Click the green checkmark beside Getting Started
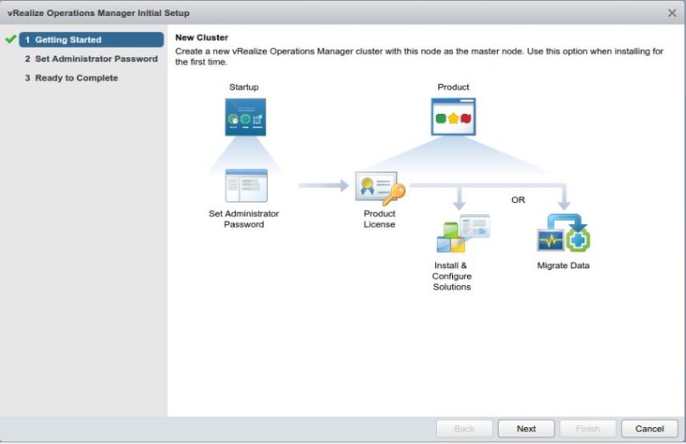 point(10,40)
